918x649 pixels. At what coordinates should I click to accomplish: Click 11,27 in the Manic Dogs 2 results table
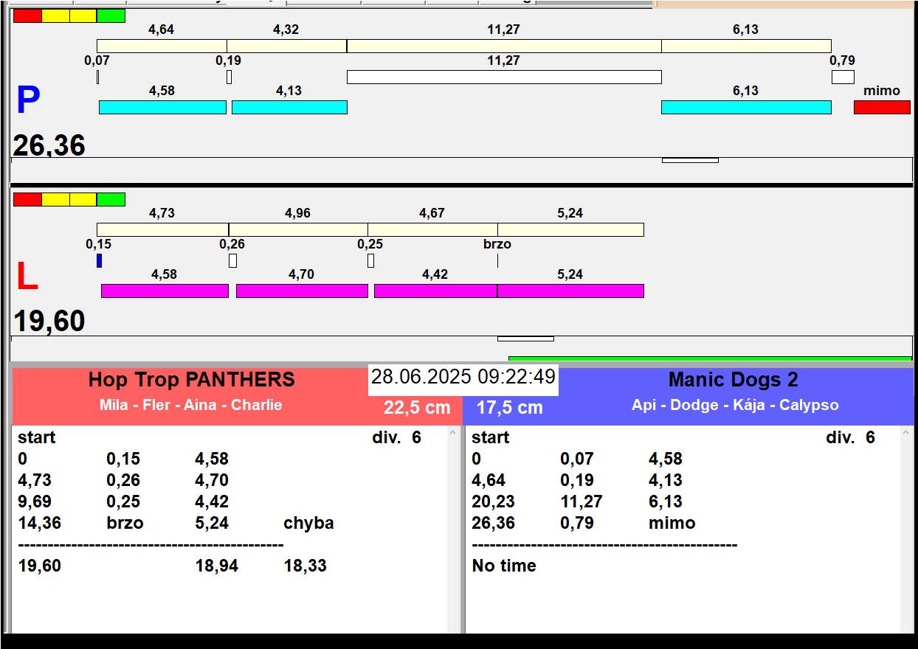(581, 502)
